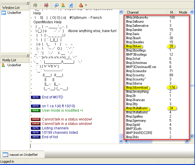Click the gray Connect plug icon
The height and width of the screenshot is (165, 195).
coord(35,5)
